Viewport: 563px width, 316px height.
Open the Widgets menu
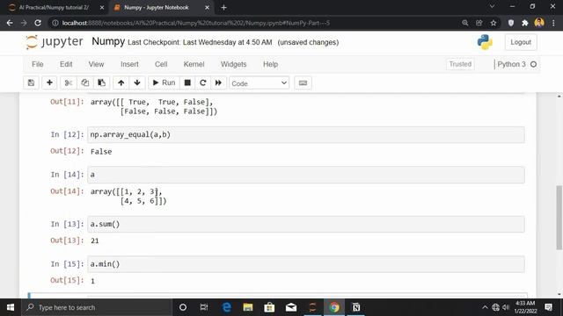click(233, 64)
